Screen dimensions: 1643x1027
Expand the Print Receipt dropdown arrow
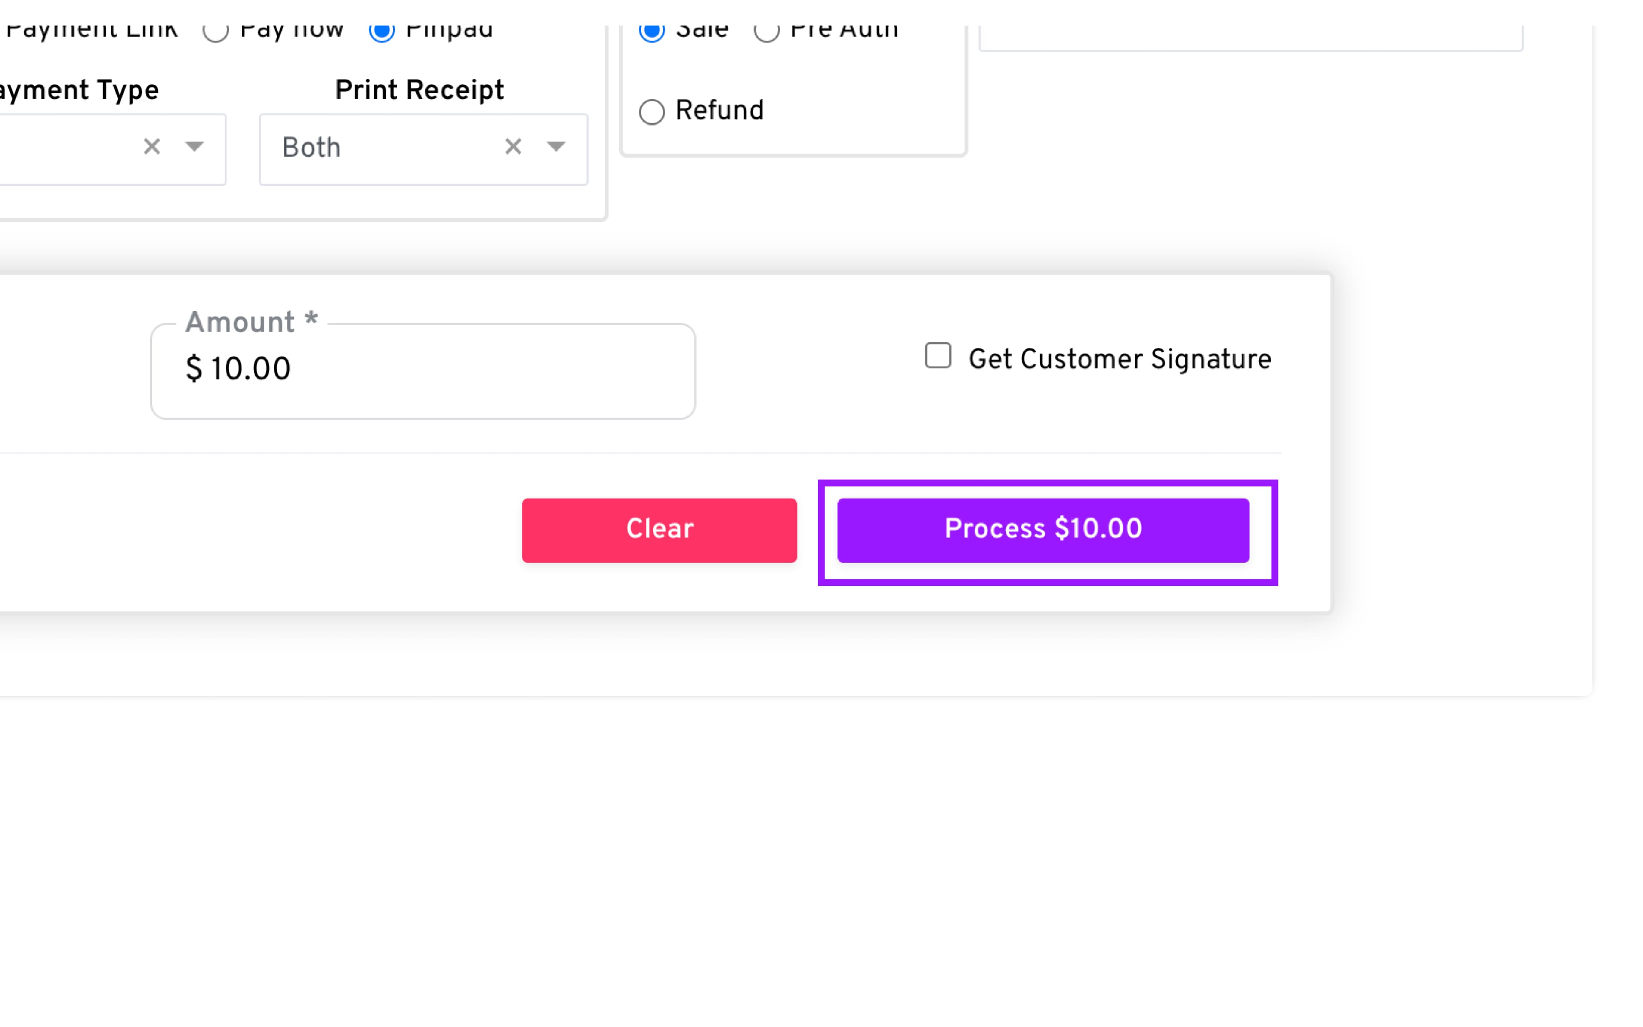pyautogui.click(x=556, y=147)
